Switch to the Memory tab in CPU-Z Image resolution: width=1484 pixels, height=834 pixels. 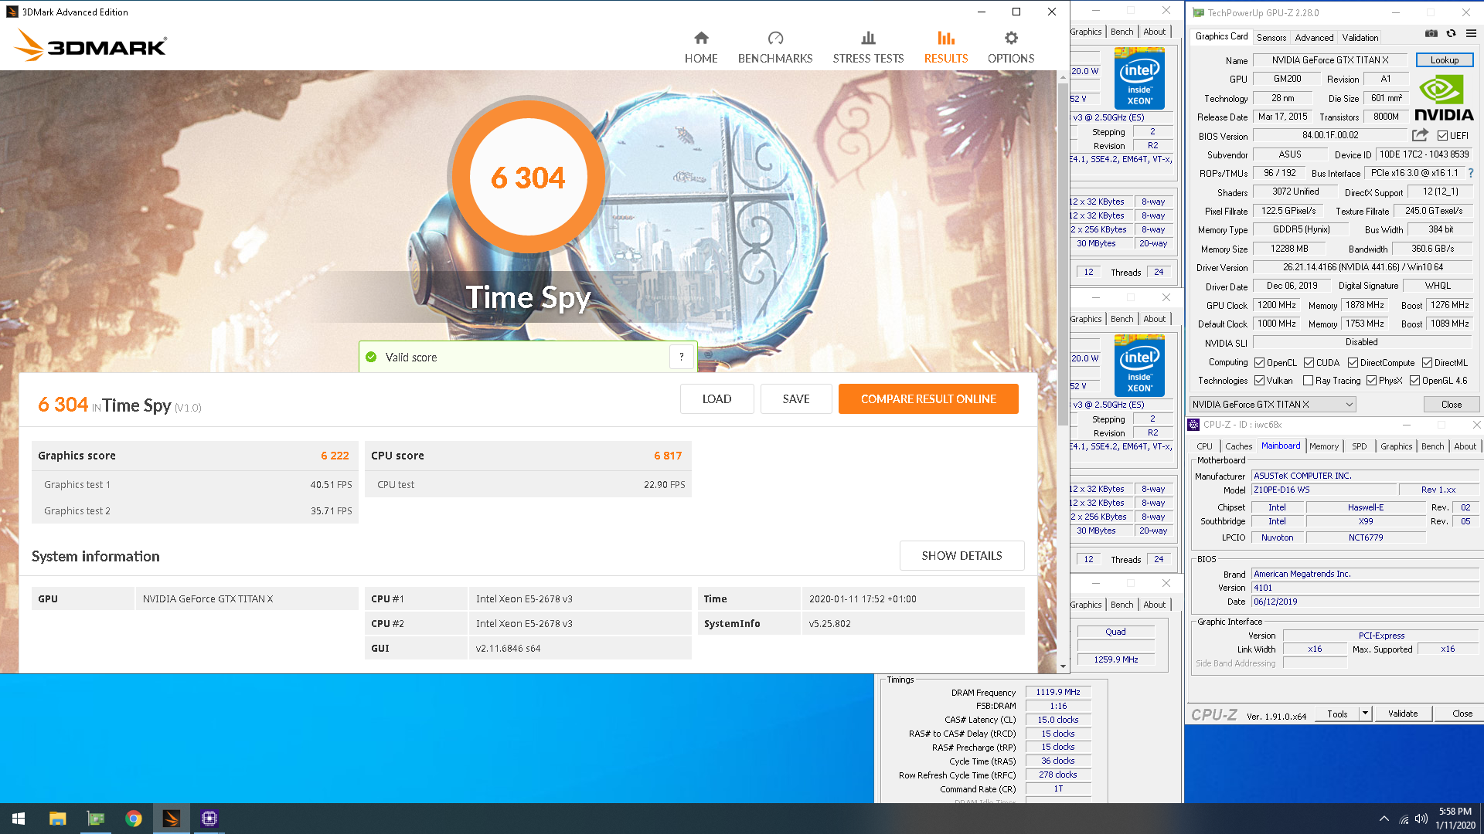click(x=1323, y=446)
